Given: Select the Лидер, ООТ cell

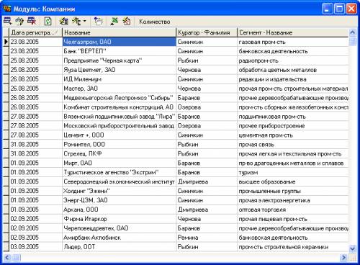Looking at the screenshot, I should tap(120, 247).
